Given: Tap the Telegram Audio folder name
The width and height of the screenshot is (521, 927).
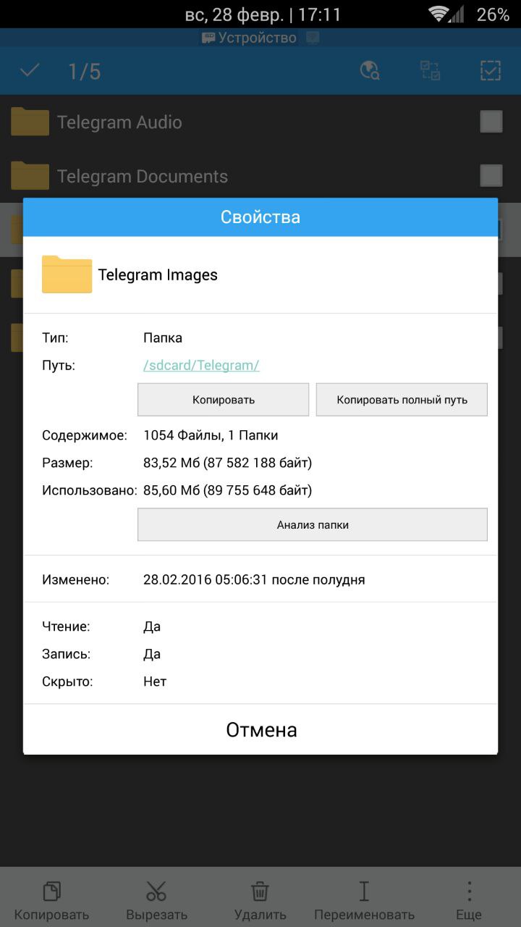Looking at the screenshot, I should (119, 122).
